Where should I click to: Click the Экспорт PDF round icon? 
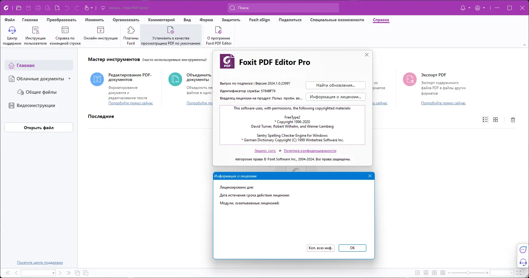tap(410, 79)
